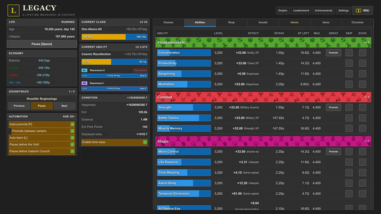Tick Skip on the Astral Body row

coord(349,183)
